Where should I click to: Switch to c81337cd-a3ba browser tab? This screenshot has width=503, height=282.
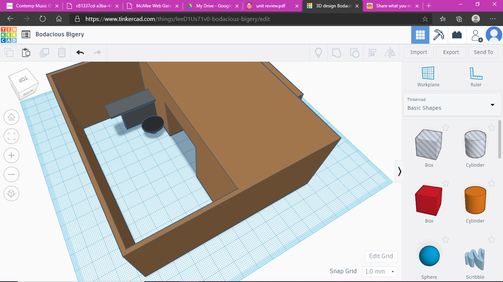coord(93,6)
